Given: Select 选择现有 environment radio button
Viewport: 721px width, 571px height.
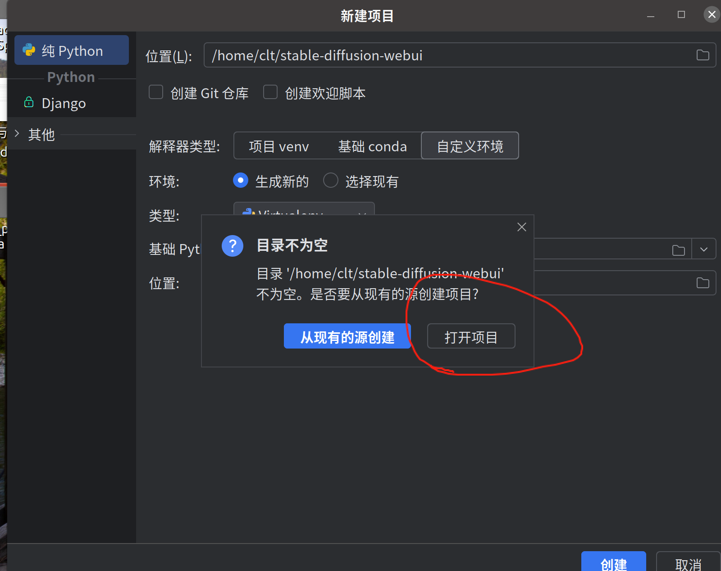Looking at the screenshot, I should (331, 180).
